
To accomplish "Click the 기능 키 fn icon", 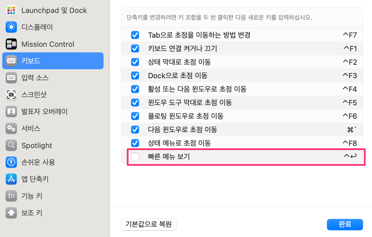I will [11, 196].
